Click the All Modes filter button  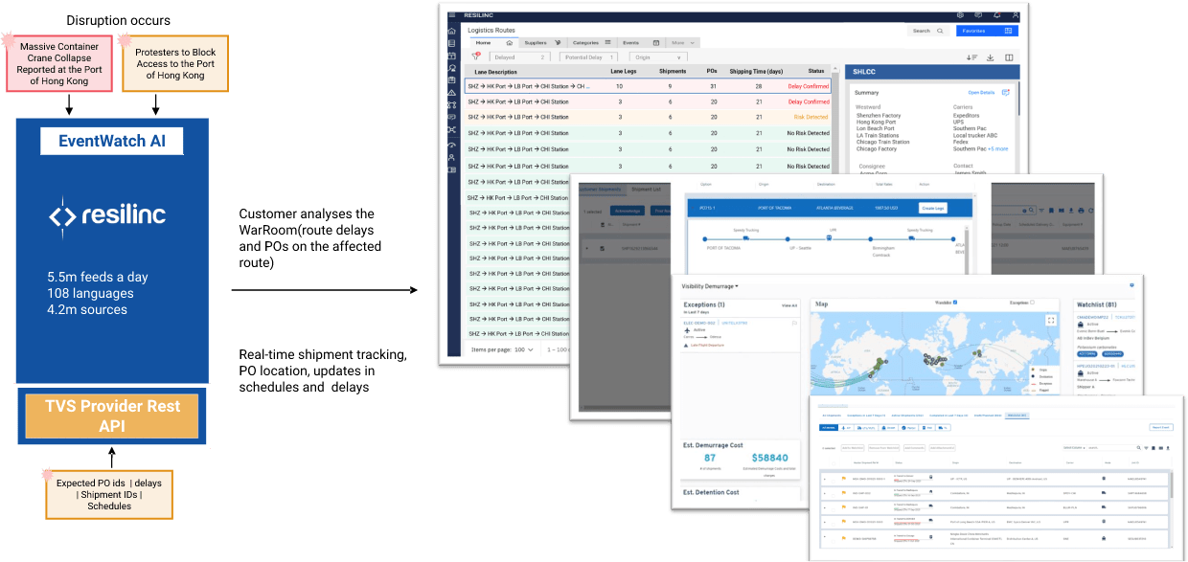[x=831, y=427]
